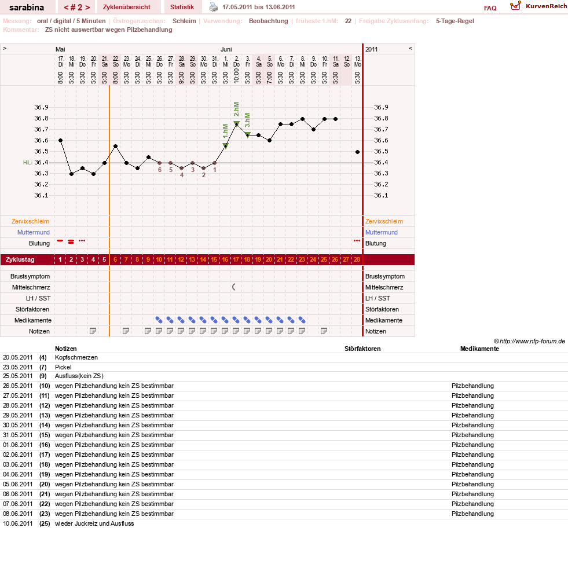Click the 2.hM green triangle marker
Viewport: 568px width, 568px height.
(236, 123)
